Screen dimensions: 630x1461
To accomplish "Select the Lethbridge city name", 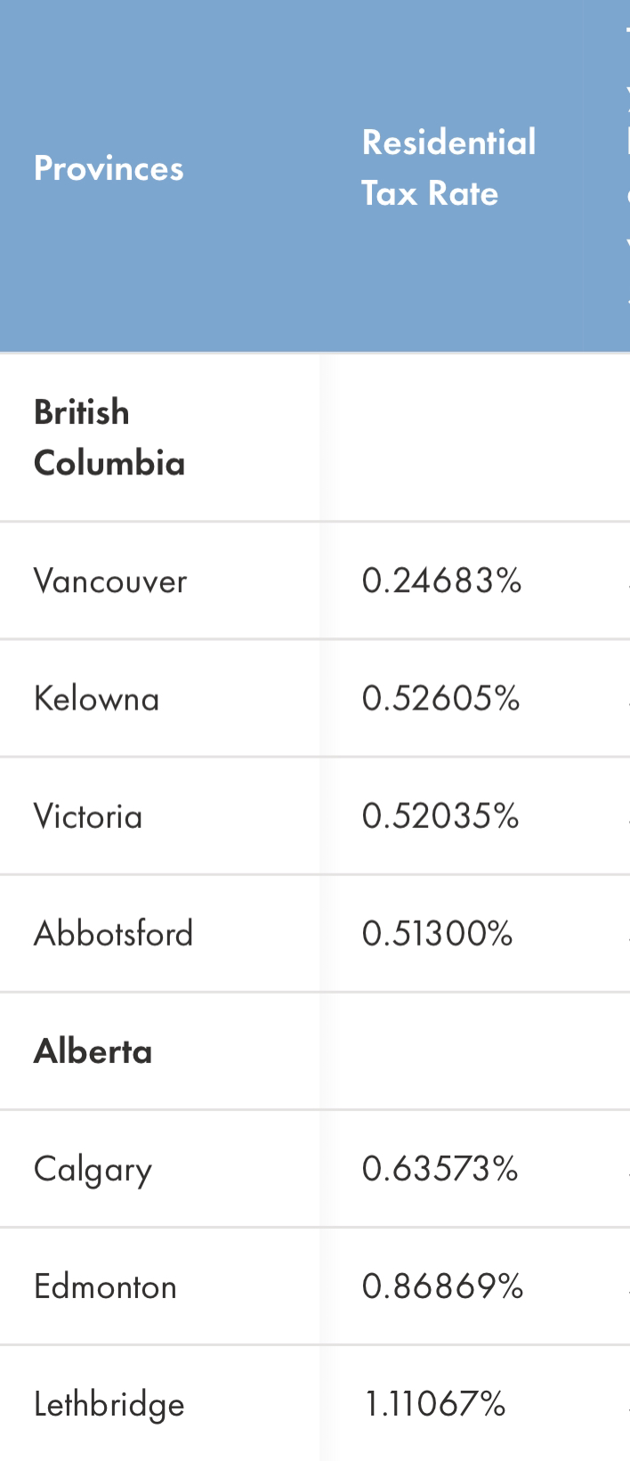I will (109, 1405).
